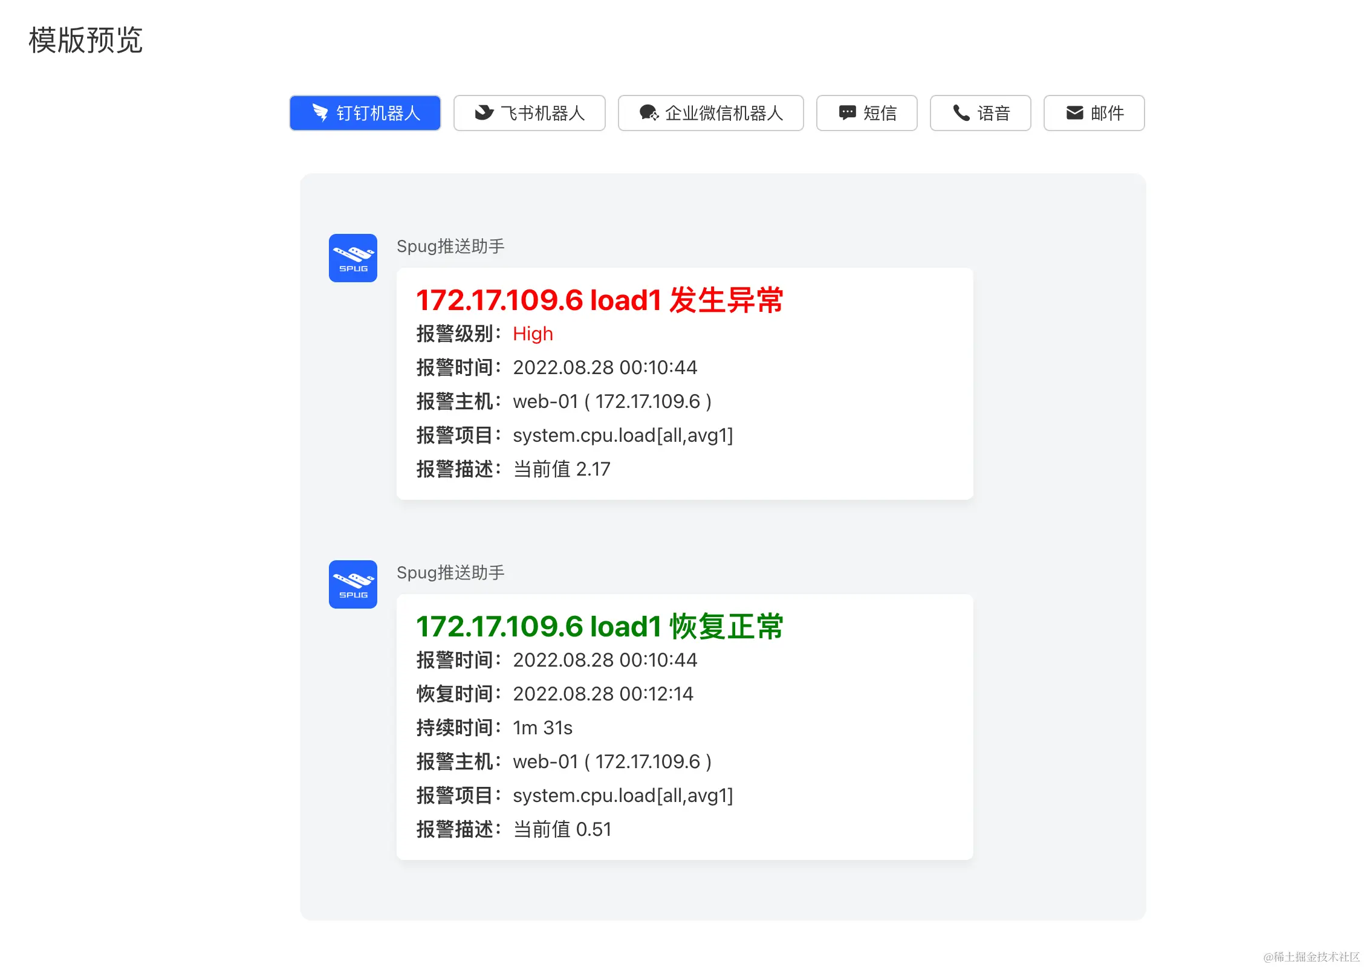1364x967 pixels.
Task: Click the Feishu bird icon in 飞书机器人 tab
Action: (x=484, y=112)
